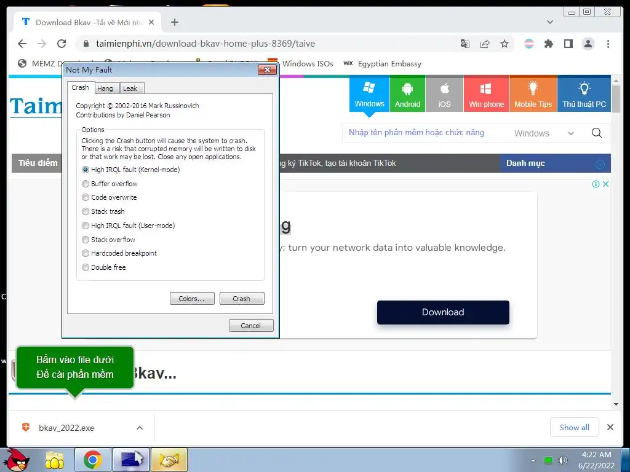Open the Google Translate page icon
The height and width of the screenshot is (472, 630).
click(465, 44)
